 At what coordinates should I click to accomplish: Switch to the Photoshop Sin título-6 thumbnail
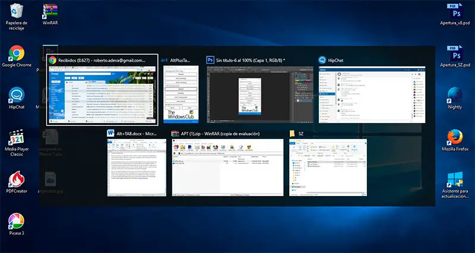pyautogui.click(x=260, y=94)
